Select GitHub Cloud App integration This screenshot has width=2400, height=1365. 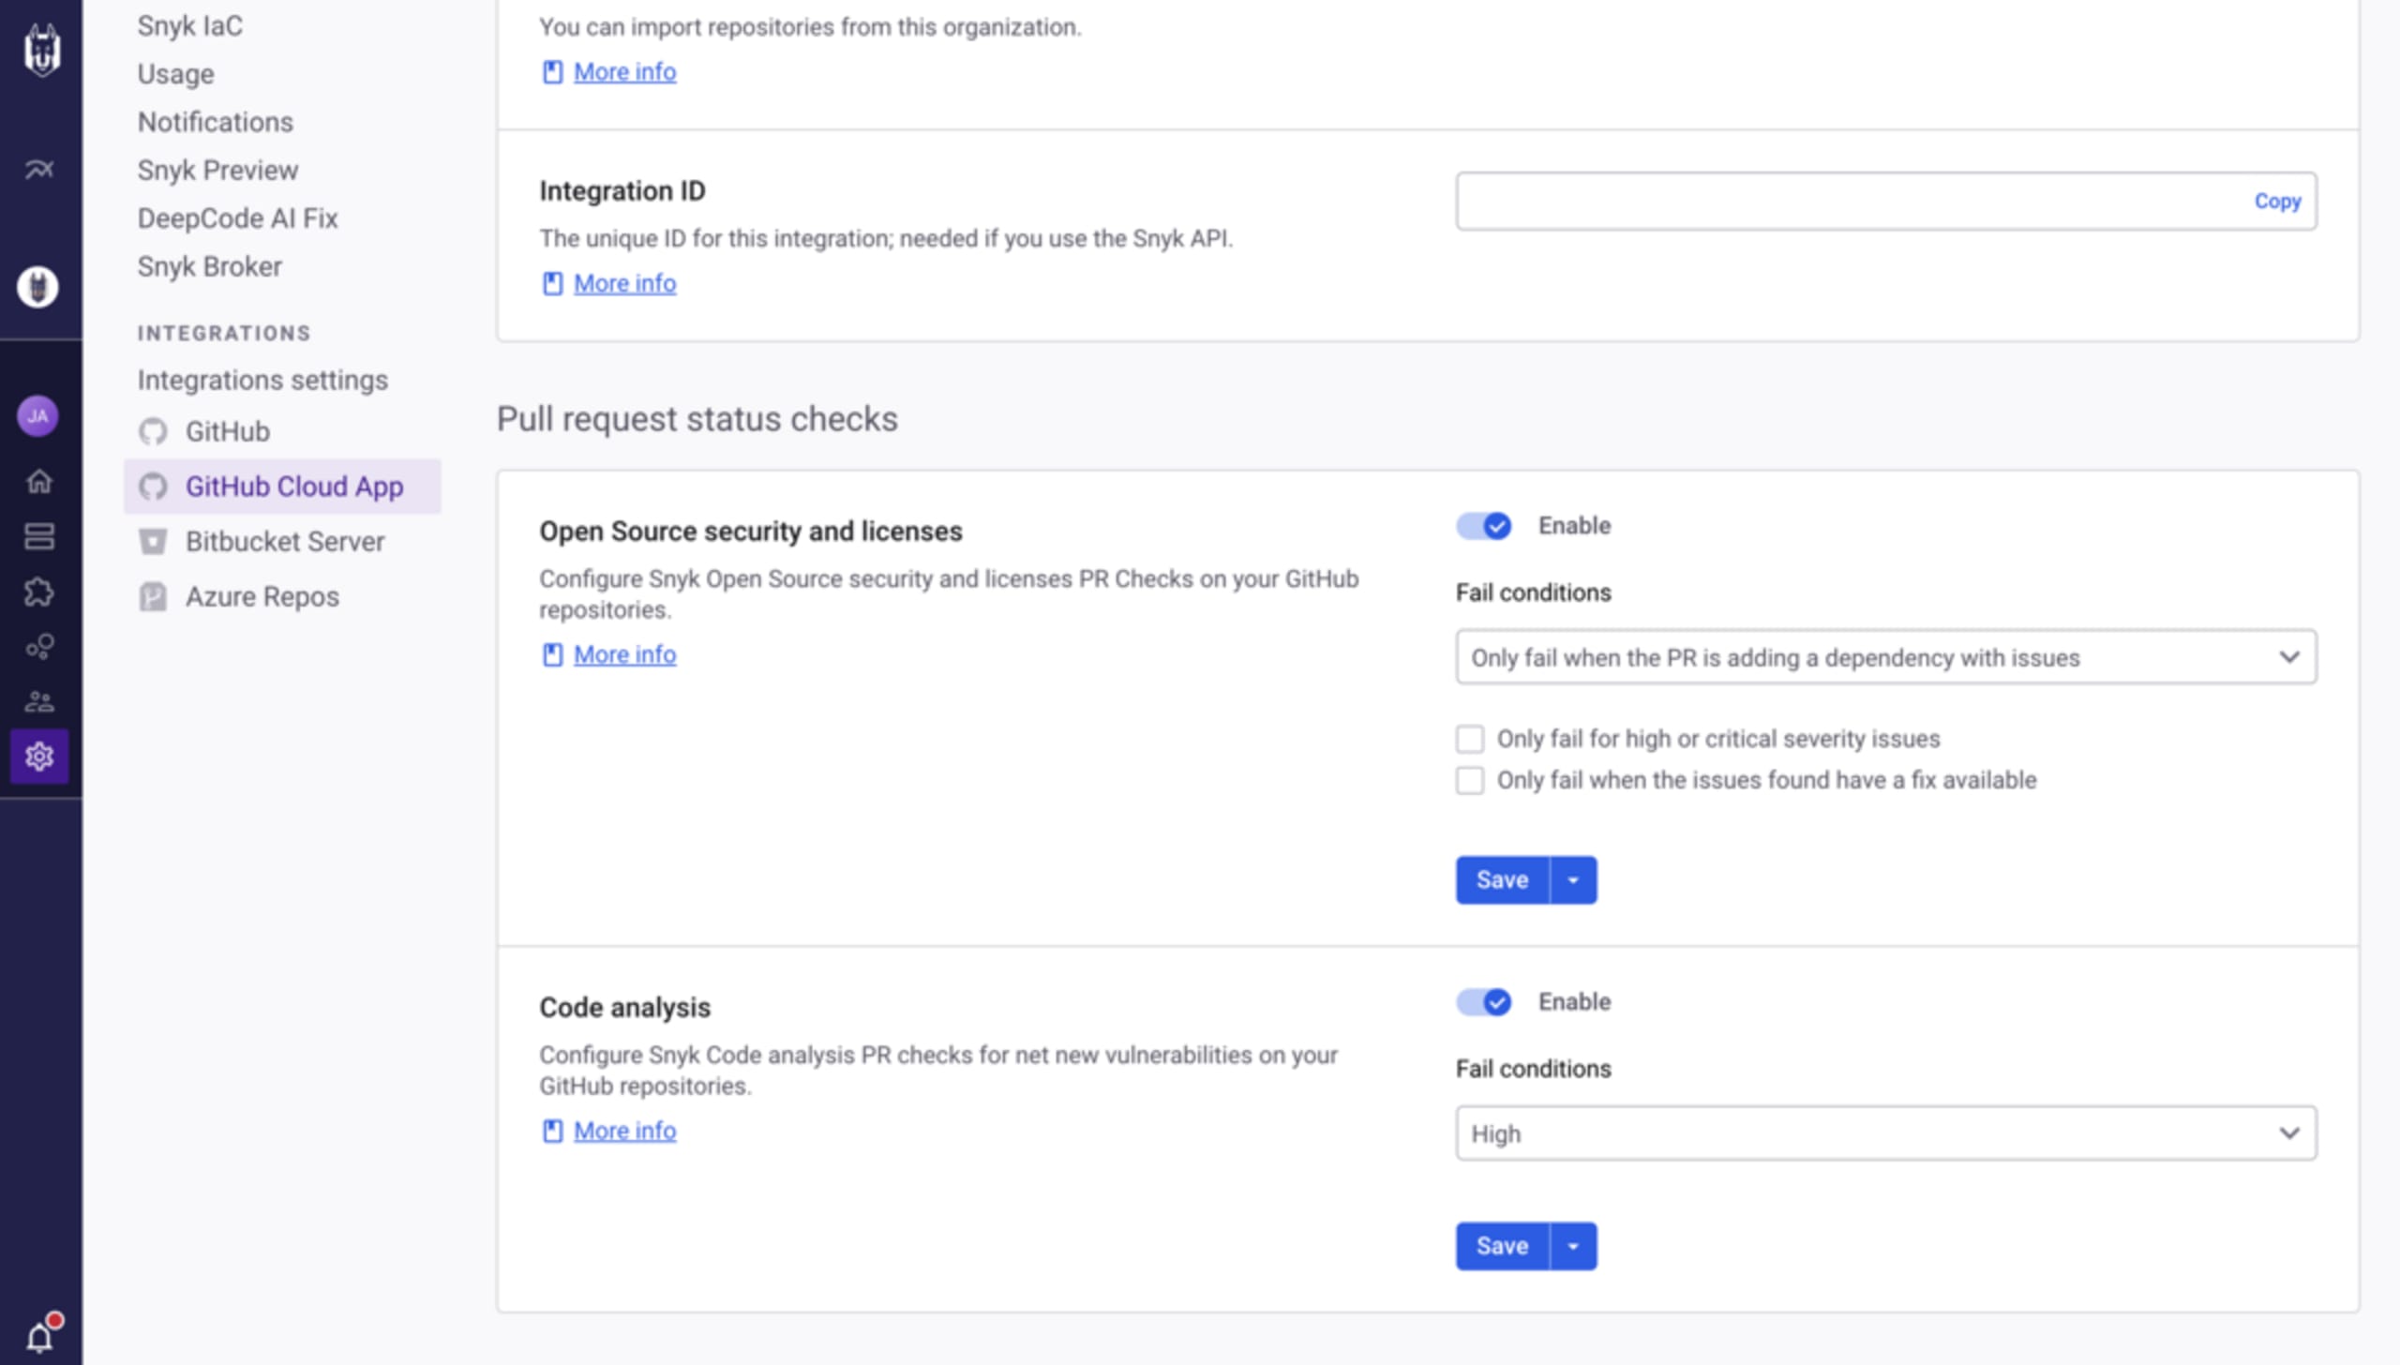click(x=282, y=487)
